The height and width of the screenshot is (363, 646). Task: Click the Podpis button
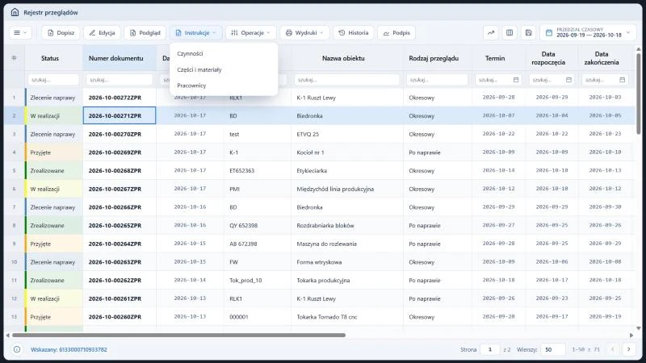396,32
